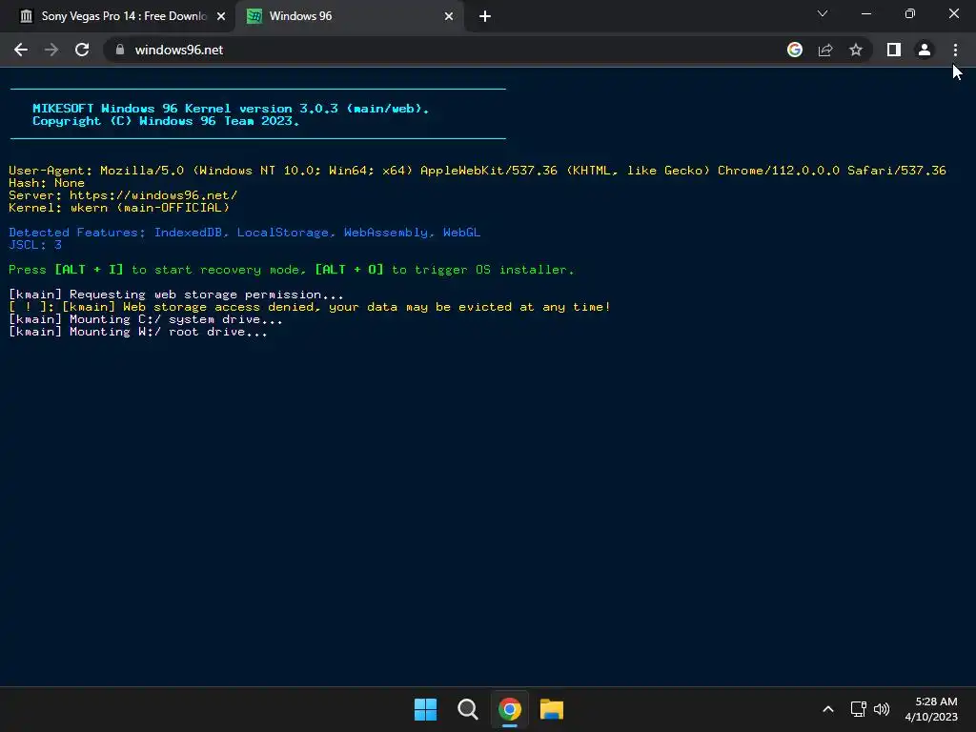Bookmark this tab with the star
The width and height of the screenshot is (976, 732).
pos(856,50)
